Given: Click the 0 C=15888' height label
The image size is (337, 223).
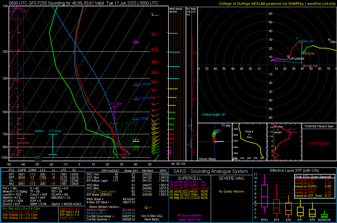Looking at the screenshot, I should coord(141,118).
